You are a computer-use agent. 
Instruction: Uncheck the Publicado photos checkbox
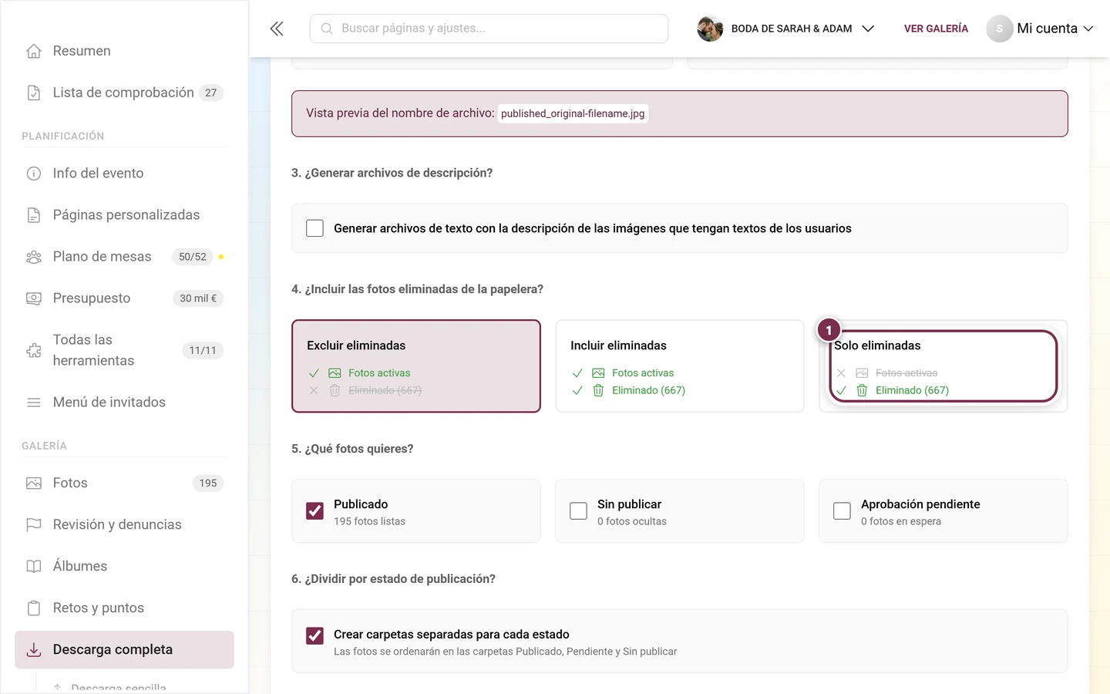[x=314, y=511]
